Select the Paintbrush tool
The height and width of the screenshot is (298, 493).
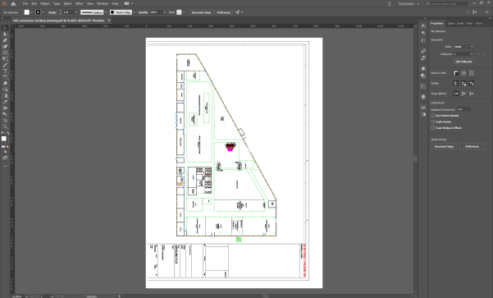(5, 65)
